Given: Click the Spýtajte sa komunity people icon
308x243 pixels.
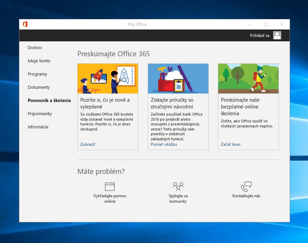Looking at the screenshot, I should click(x=178, y=186).
